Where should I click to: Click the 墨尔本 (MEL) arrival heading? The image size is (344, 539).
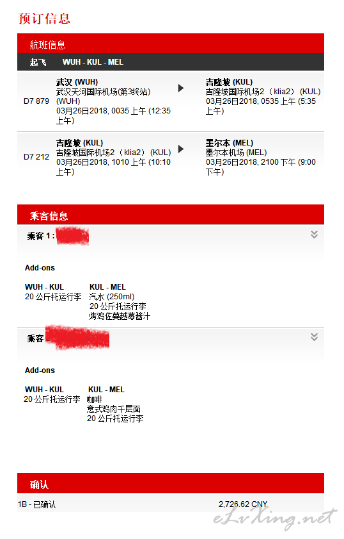230,143
